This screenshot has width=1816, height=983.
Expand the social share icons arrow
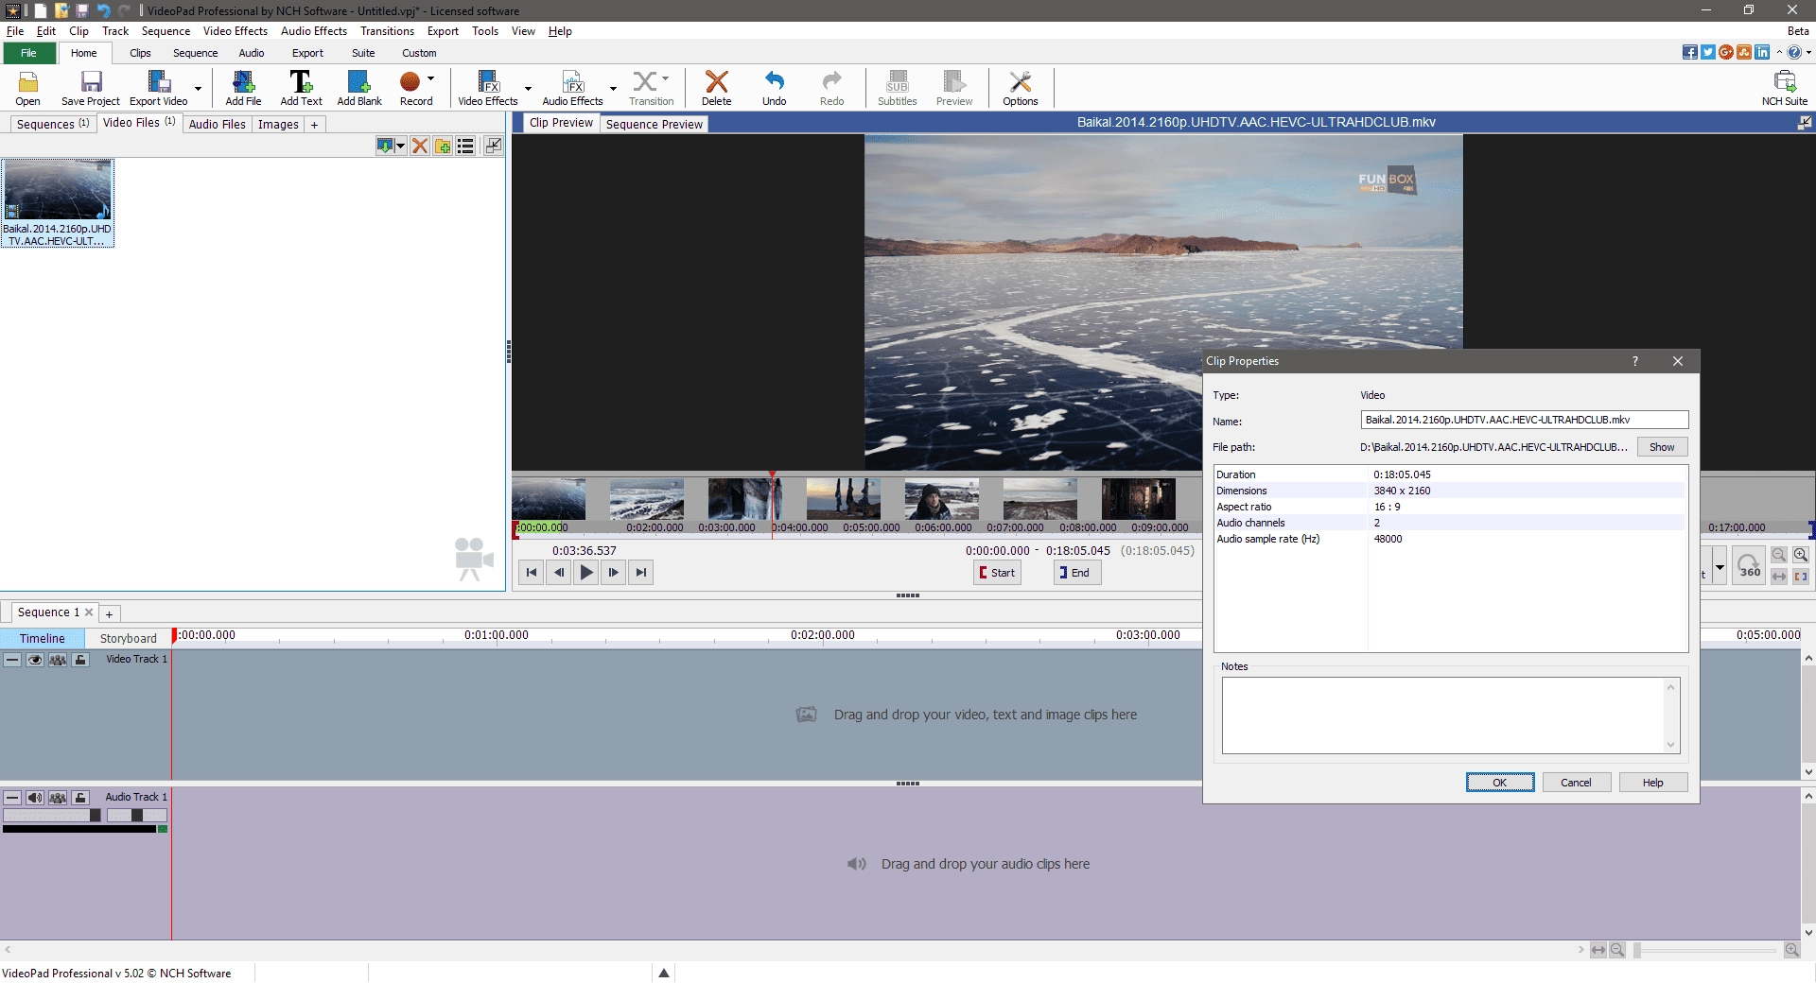point(1779,52)
